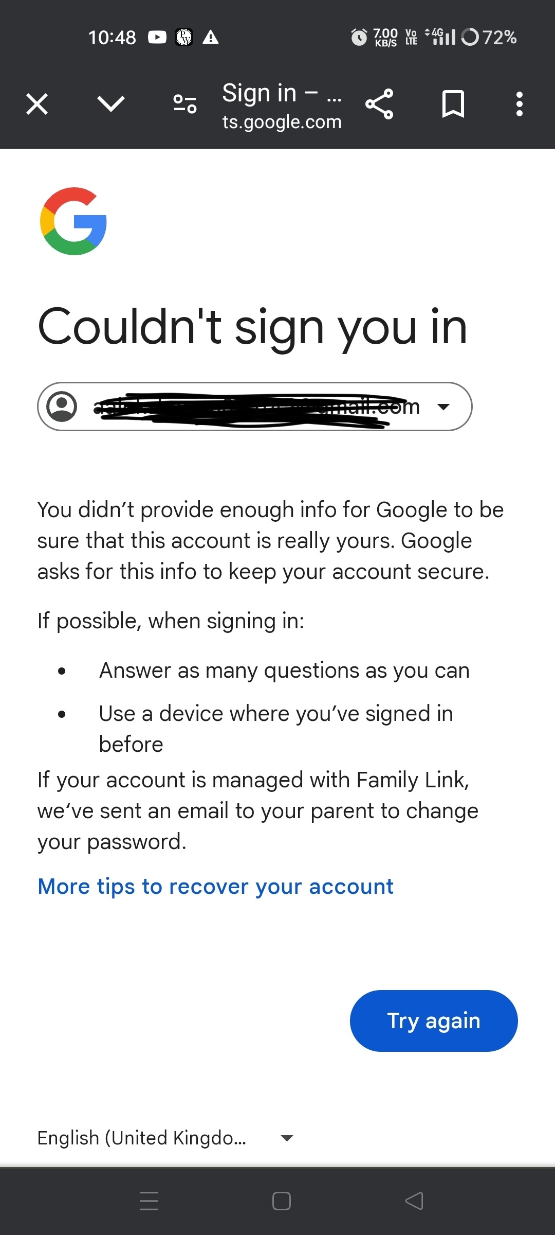Expand the account switcher dropdown arrow

443,407
